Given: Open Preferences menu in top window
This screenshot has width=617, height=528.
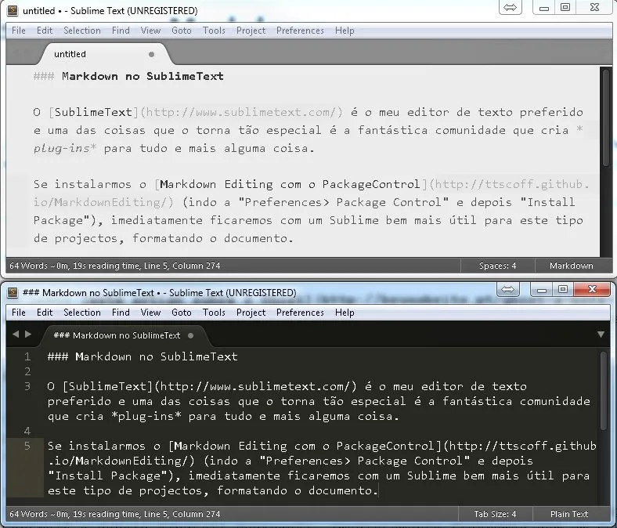Looking at the screenshot, I should click(300, 31).
